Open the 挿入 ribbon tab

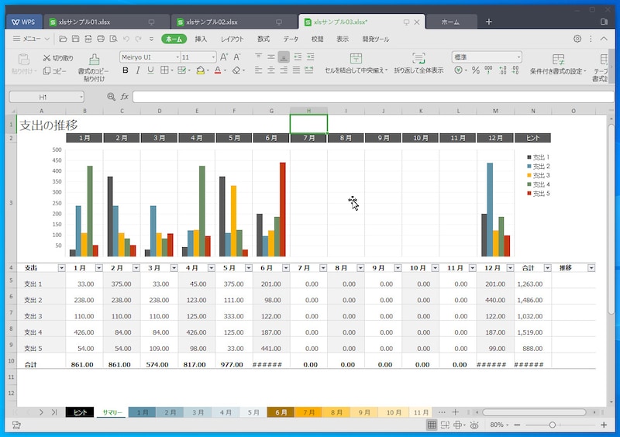(x=201, y=39)
